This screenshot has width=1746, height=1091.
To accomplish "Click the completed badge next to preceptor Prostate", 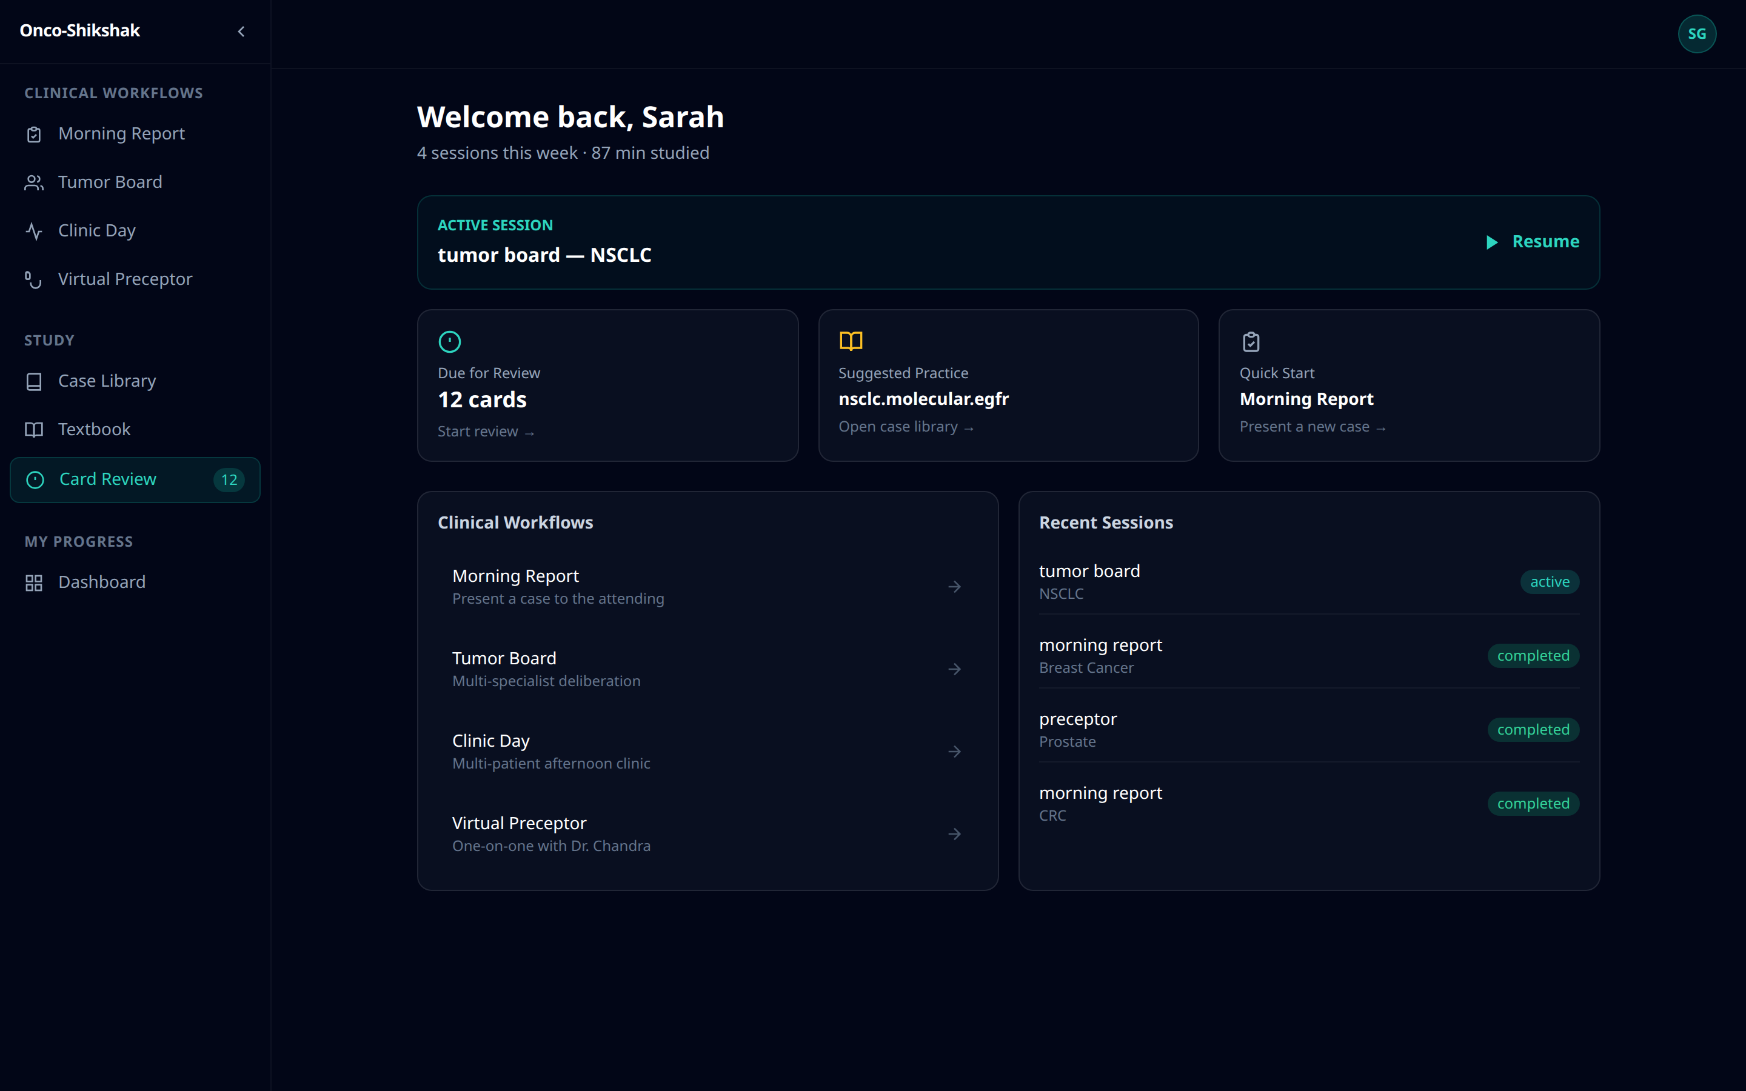I will click(1533, 730).
